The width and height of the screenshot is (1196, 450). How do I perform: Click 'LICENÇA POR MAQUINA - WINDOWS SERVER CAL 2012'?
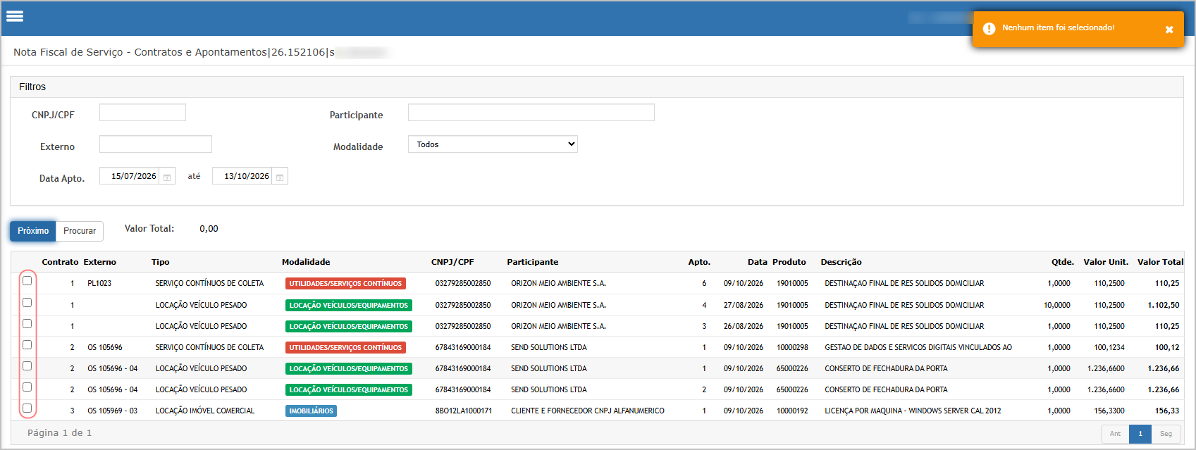coord(913,411)
